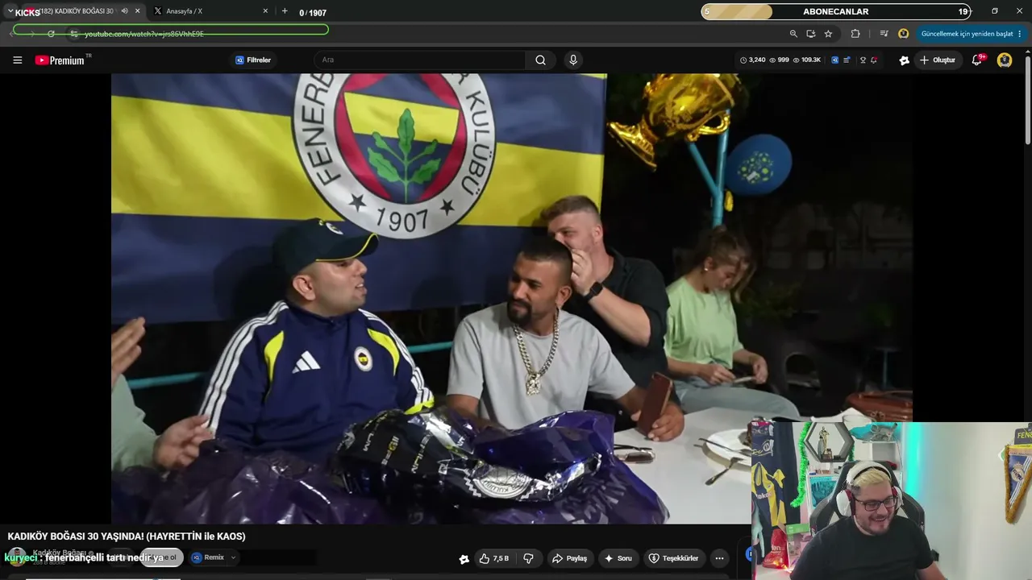
Task: Open the browser three-dot menu
Action: pos(1020,34)
